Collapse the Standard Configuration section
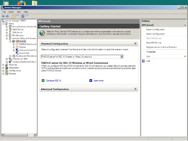188x141 pixels. pos(135,43)
